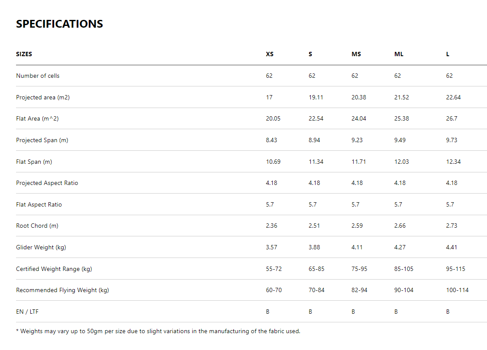Click the L size column header

pyautogui.click(x=448, y=54)
